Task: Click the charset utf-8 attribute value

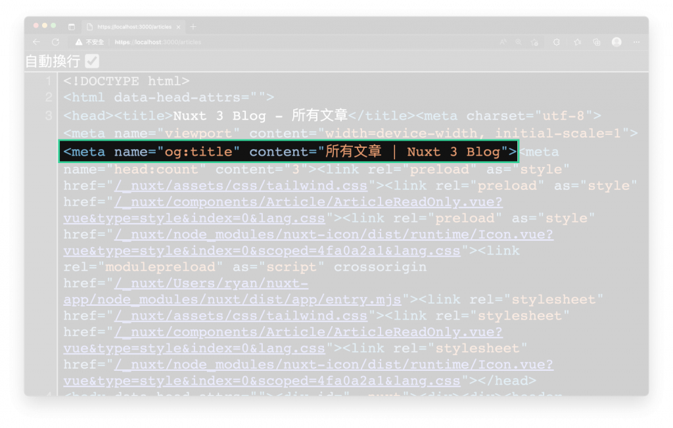Action: 563,116
